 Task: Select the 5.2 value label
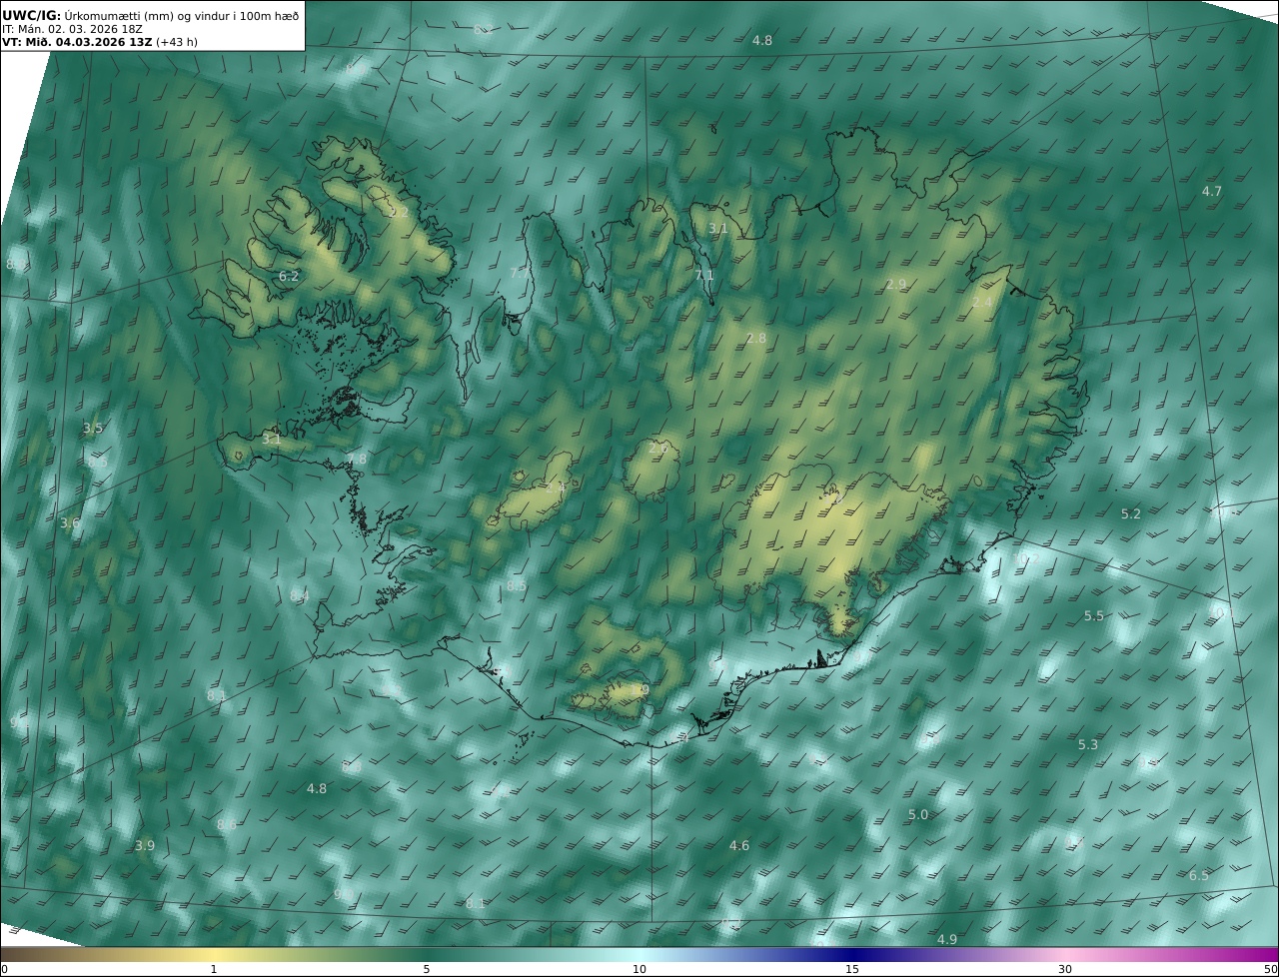tap(1131, 514)
